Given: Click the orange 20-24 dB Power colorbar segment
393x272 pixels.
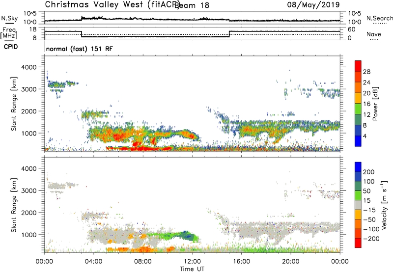Looking at the screenshot, I should point(358,87).
